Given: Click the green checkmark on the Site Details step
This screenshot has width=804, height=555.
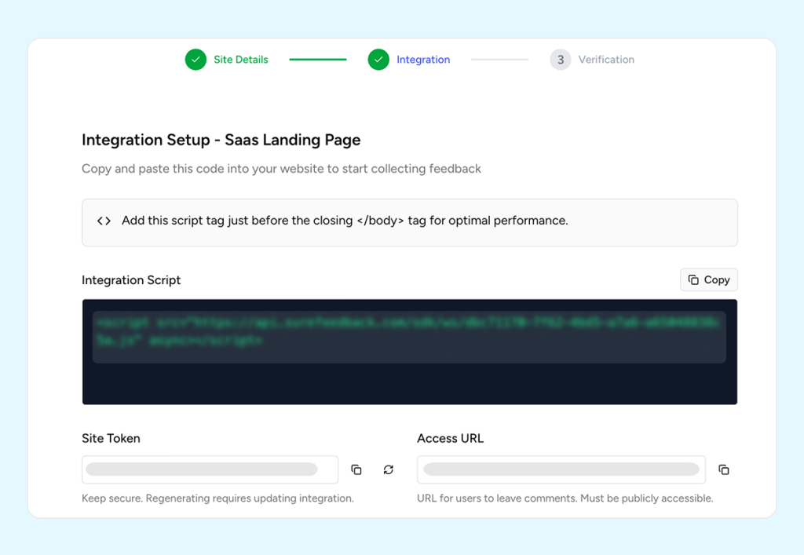Looking at the screenshot, I should 196,59.
